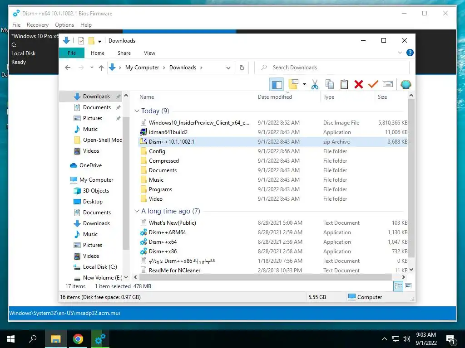The image size is (465, 348).
Task: Open the Share ribbon tab
Action: (x=124, y=53)
